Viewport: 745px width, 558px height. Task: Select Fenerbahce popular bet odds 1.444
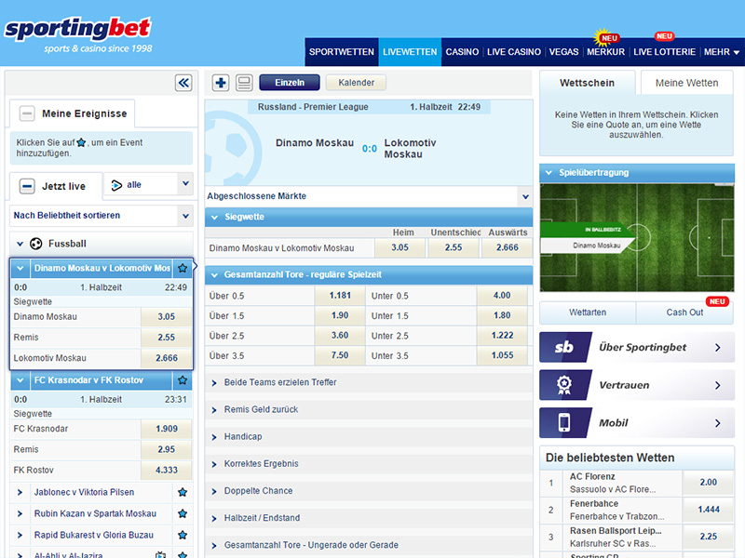click(x=708, y=510)
